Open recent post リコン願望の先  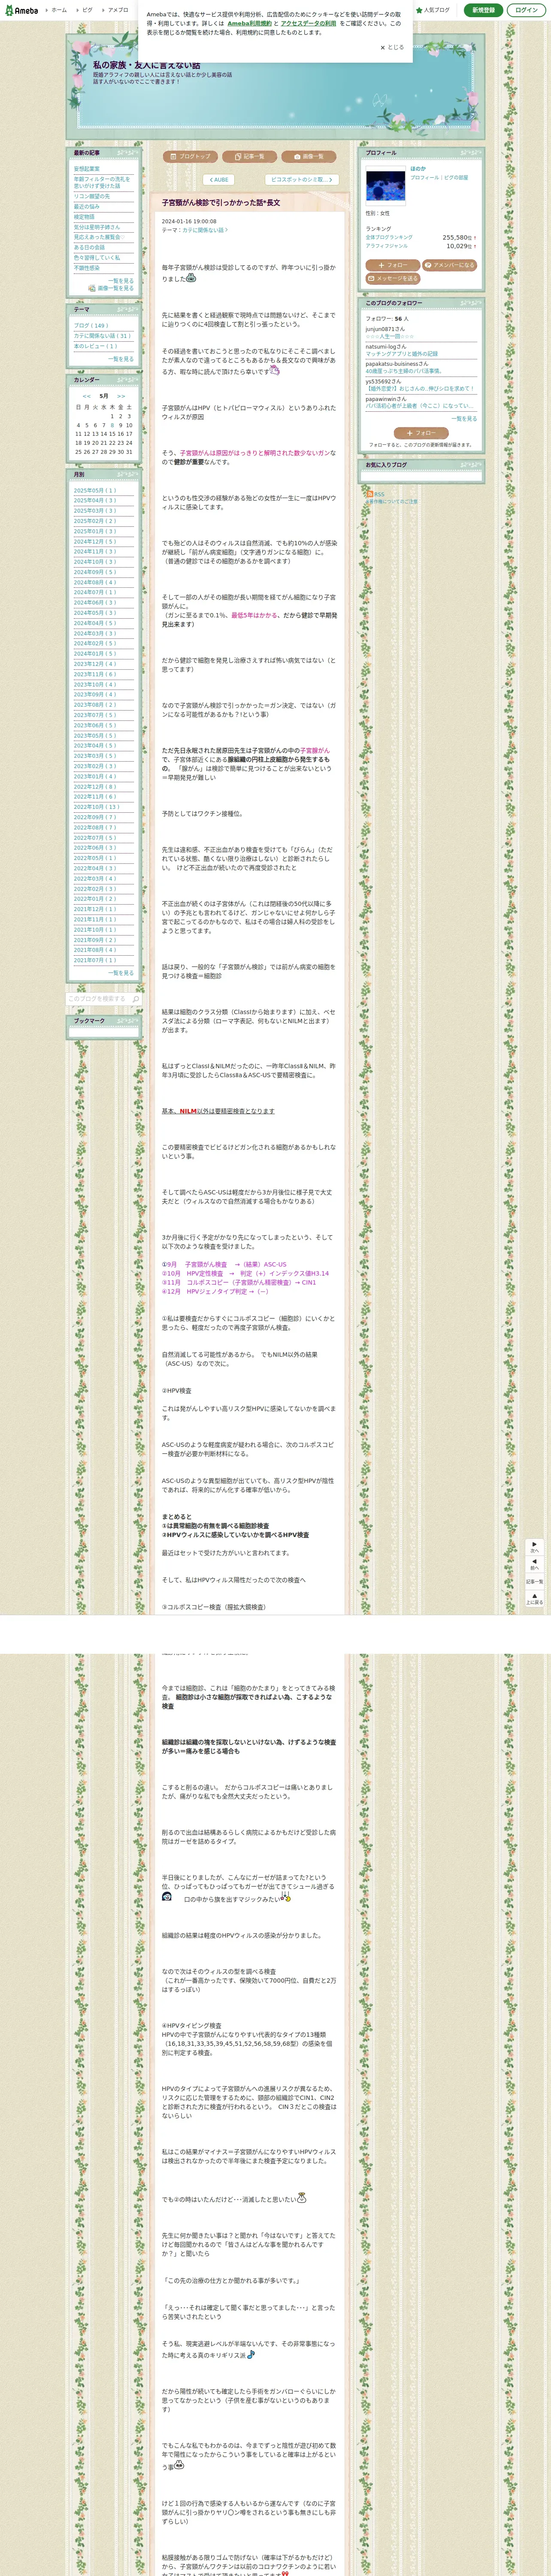tap(92, 196)
